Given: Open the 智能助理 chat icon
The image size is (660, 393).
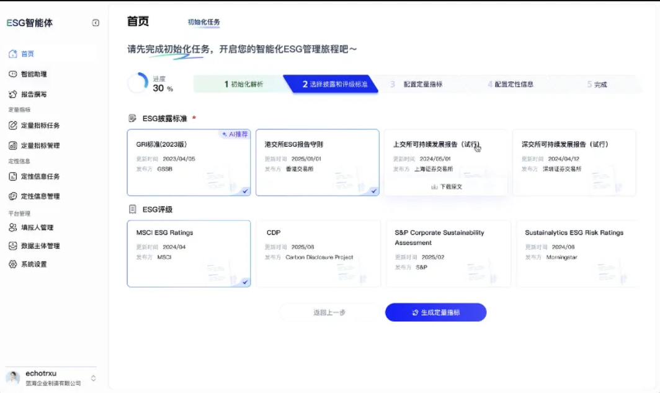Looking at the screenshot, I should click(12, 74).
